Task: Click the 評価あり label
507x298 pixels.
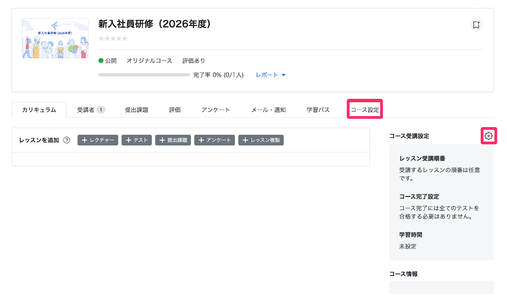Action: [194, 61]
